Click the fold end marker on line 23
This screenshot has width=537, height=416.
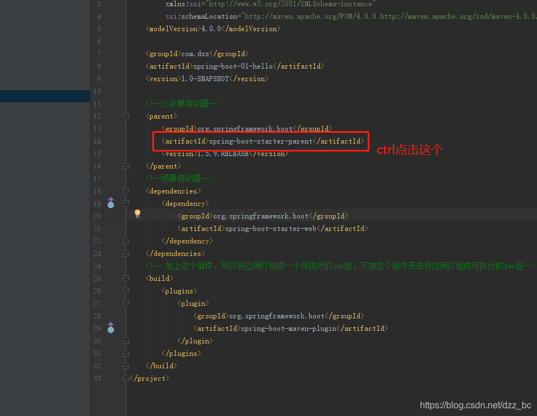pyautogui.click(x=126, y=254)
